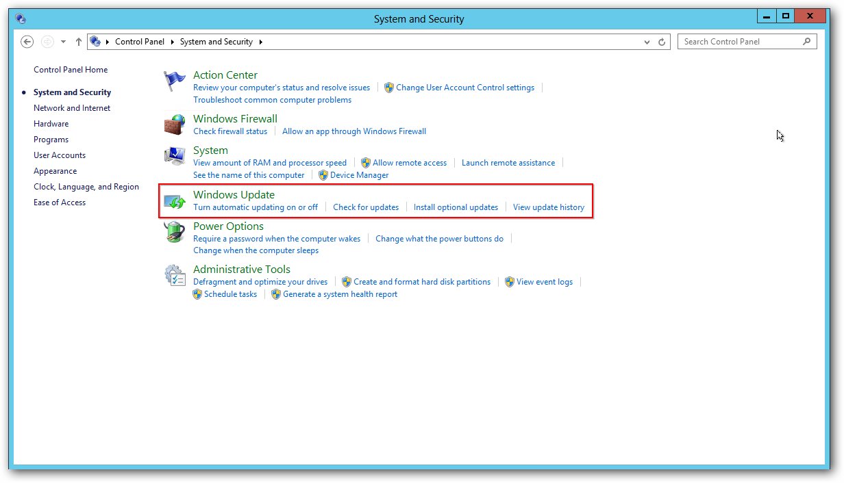Screen dimensions: 844x483
Task: Click Change what the power buttons do
Action: coord(440,239)
